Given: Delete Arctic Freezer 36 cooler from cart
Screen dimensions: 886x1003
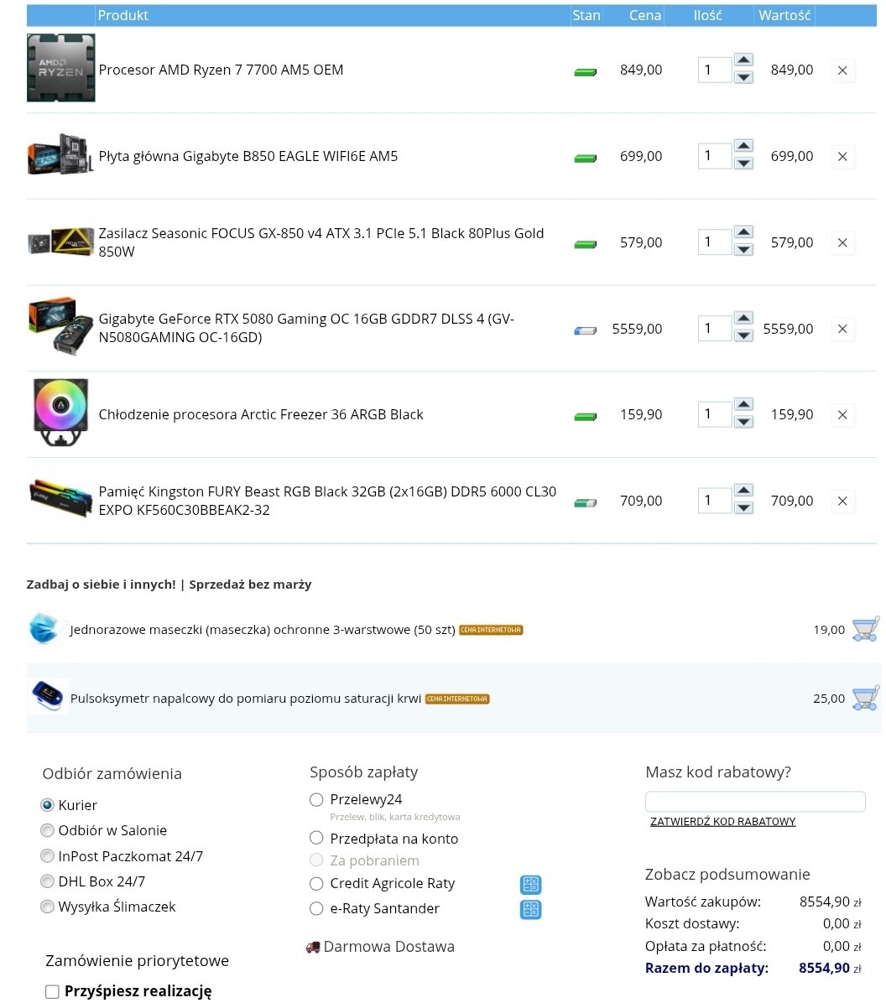Looking at the screenshot, I should [842, 415].
